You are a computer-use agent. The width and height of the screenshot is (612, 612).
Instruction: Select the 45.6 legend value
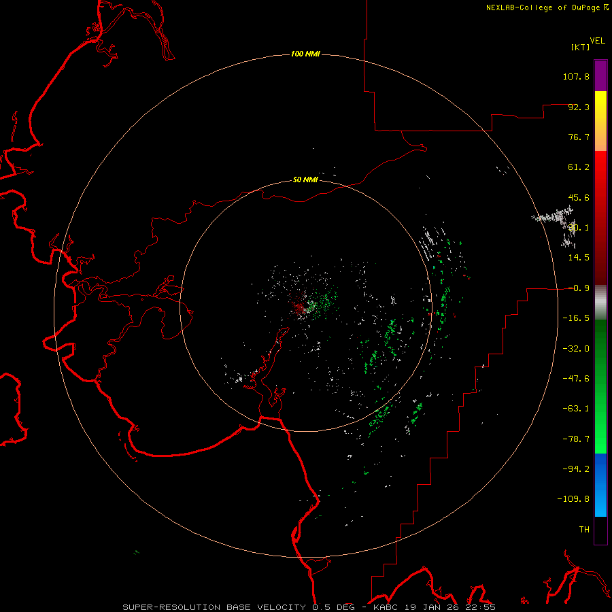pos(579,197)
